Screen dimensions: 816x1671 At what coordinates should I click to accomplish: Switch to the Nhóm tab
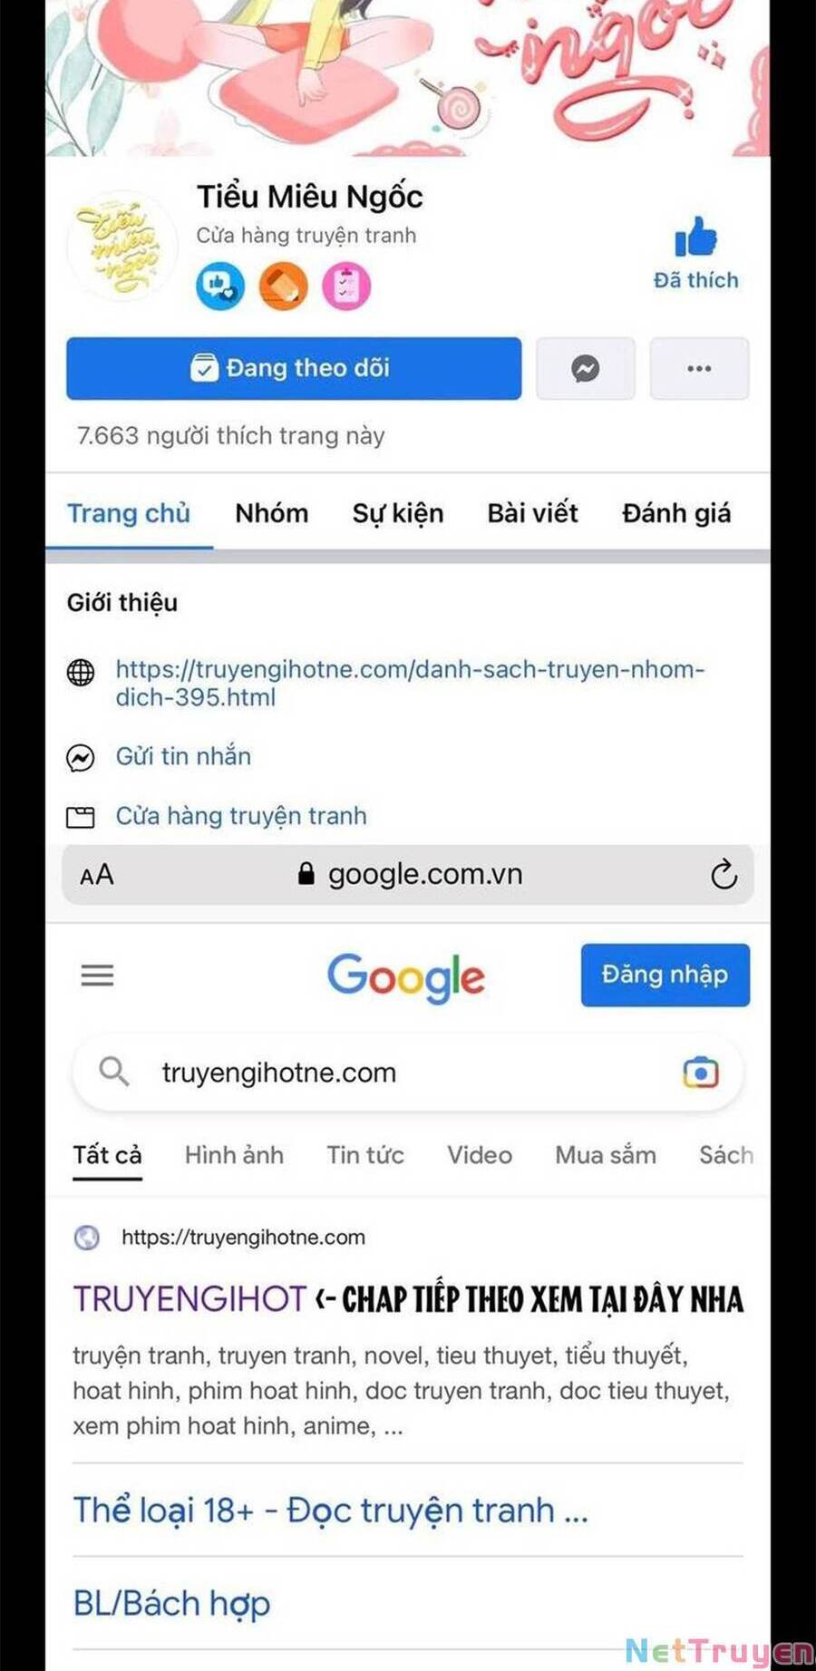click(271, 513)
